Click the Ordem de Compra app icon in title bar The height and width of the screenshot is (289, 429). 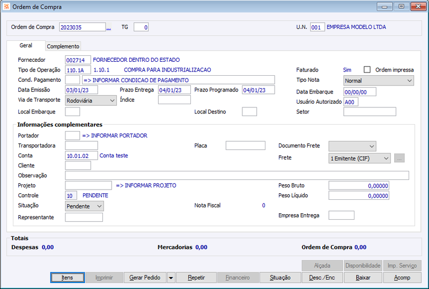coord(6,6)
